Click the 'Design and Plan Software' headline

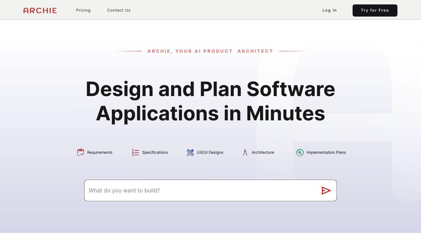(210, 89)
